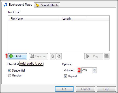Select Random play mode

click(15, 75)
